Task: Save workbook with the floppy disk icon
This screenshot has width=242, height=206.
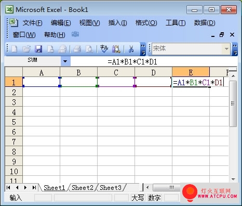Action: click(x=38, y=49)
